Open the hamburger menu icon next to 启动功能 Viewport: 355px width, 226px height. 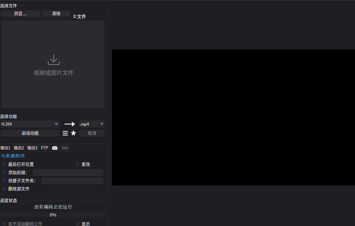click(65, 133)
